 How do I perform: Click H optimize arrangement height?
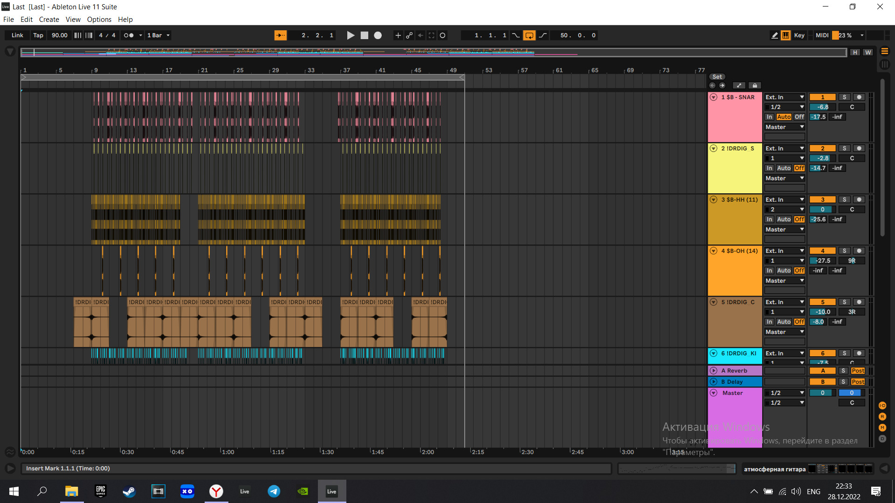pos(855,53)
